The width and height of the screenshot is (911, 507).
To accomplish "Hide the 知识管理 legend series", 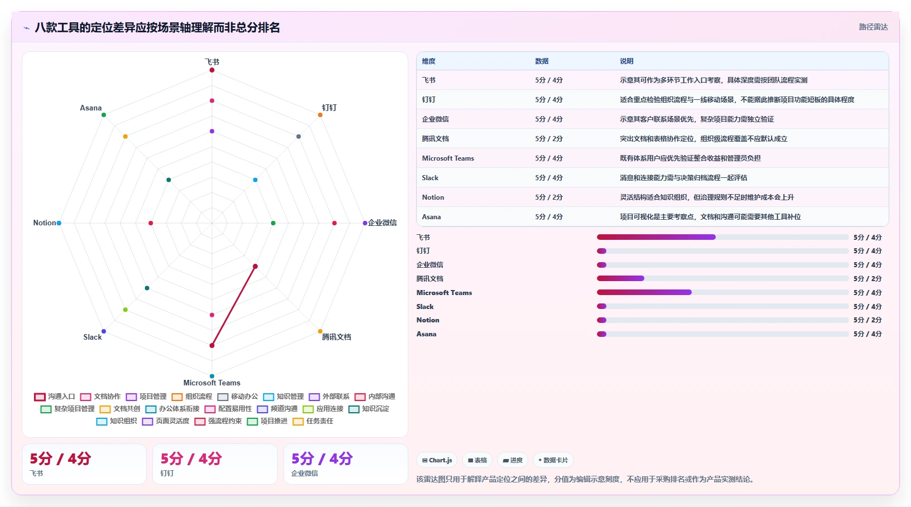I will tap(283, 397).
